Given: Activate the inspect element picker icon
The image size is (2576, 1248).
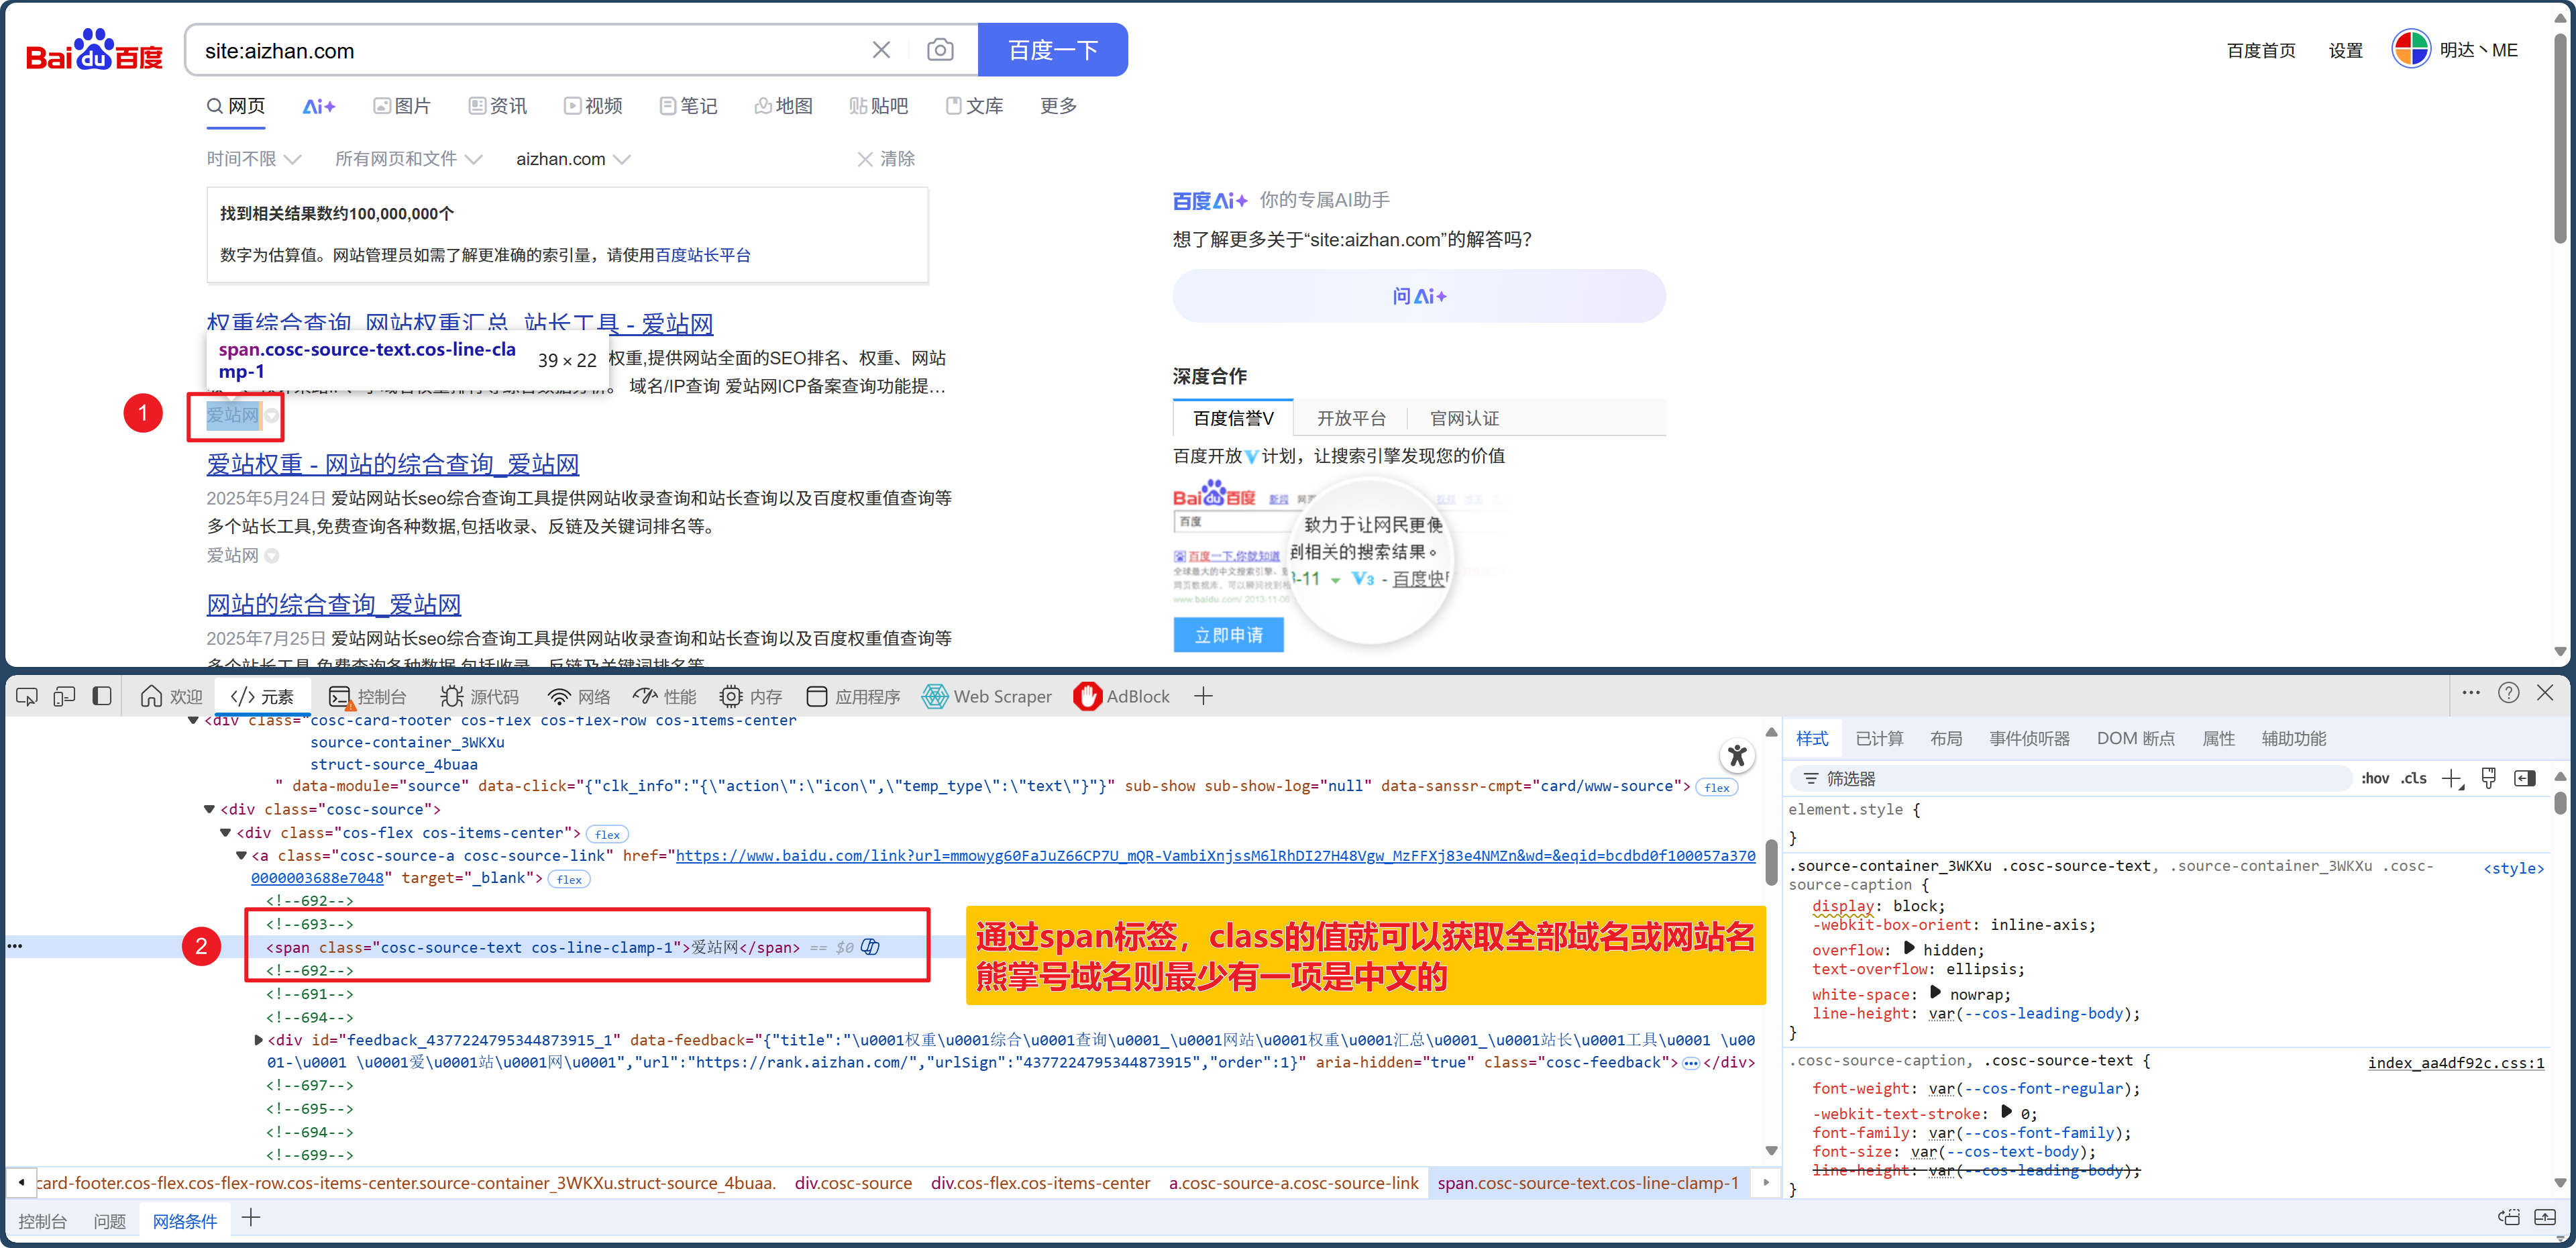Looking at the screenshot, I should 27,696.
